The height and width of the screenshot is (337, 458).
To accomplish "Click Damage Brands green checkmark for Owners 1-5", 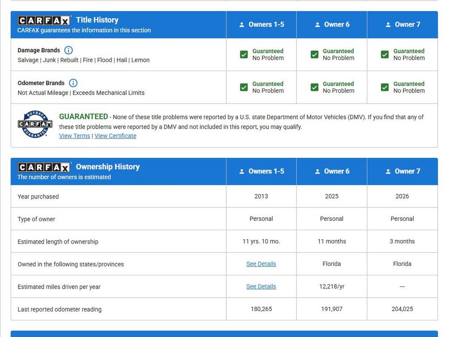I will coord(244,55).
